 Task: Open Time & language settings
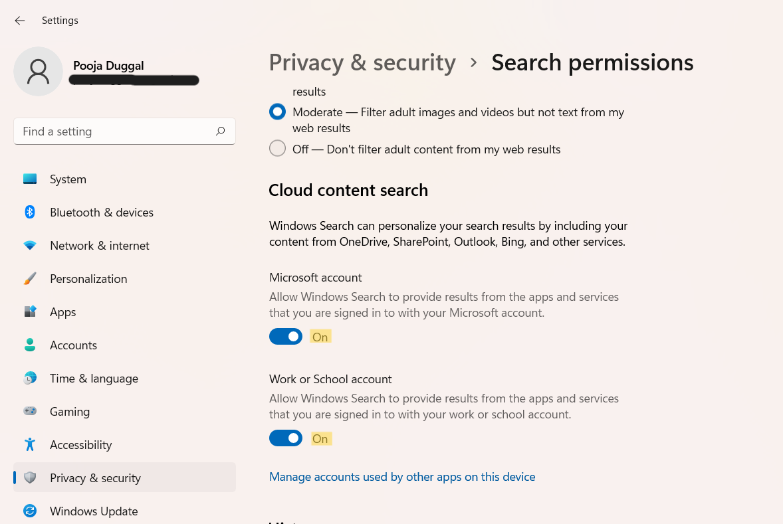94,379
